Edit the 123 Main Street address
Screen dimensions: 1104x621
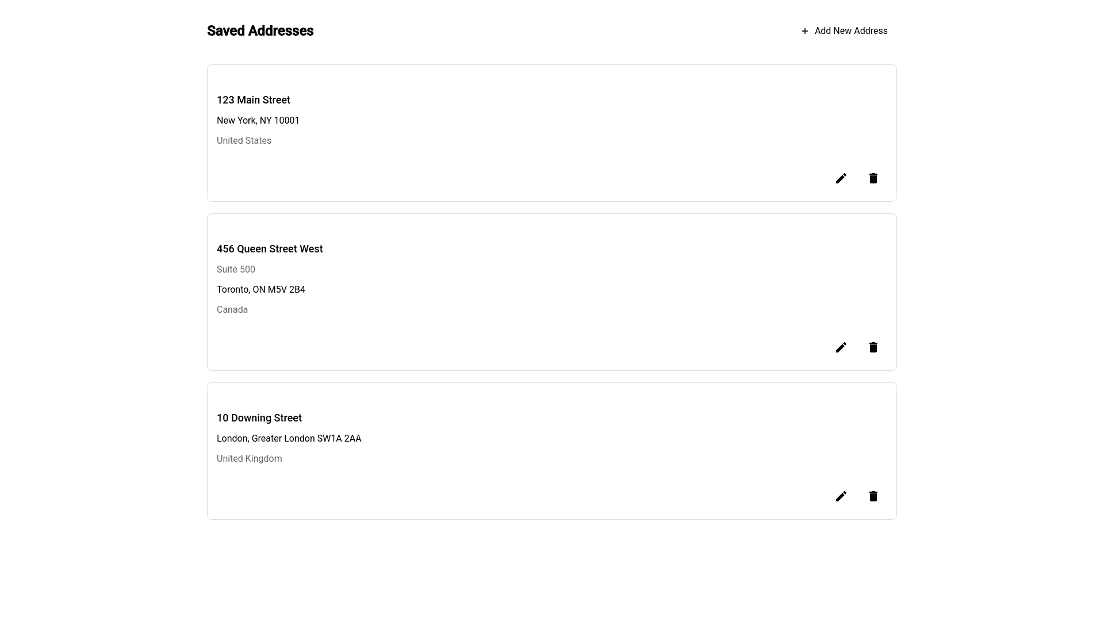841,178
